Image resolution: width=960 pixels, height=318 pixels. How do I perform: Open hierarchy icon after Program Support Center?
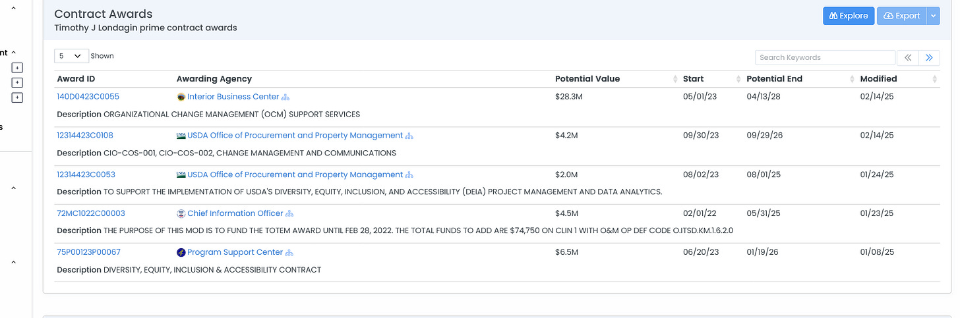[x=289, y=252]
